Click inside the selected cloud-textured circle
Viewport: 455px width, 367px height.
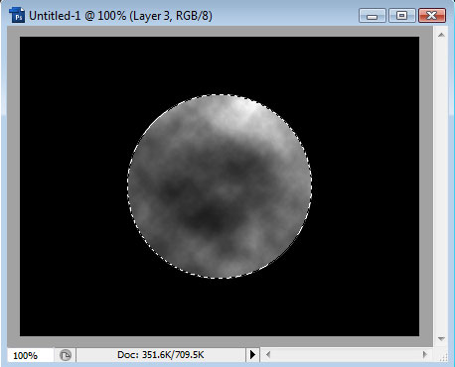(220, 186)
